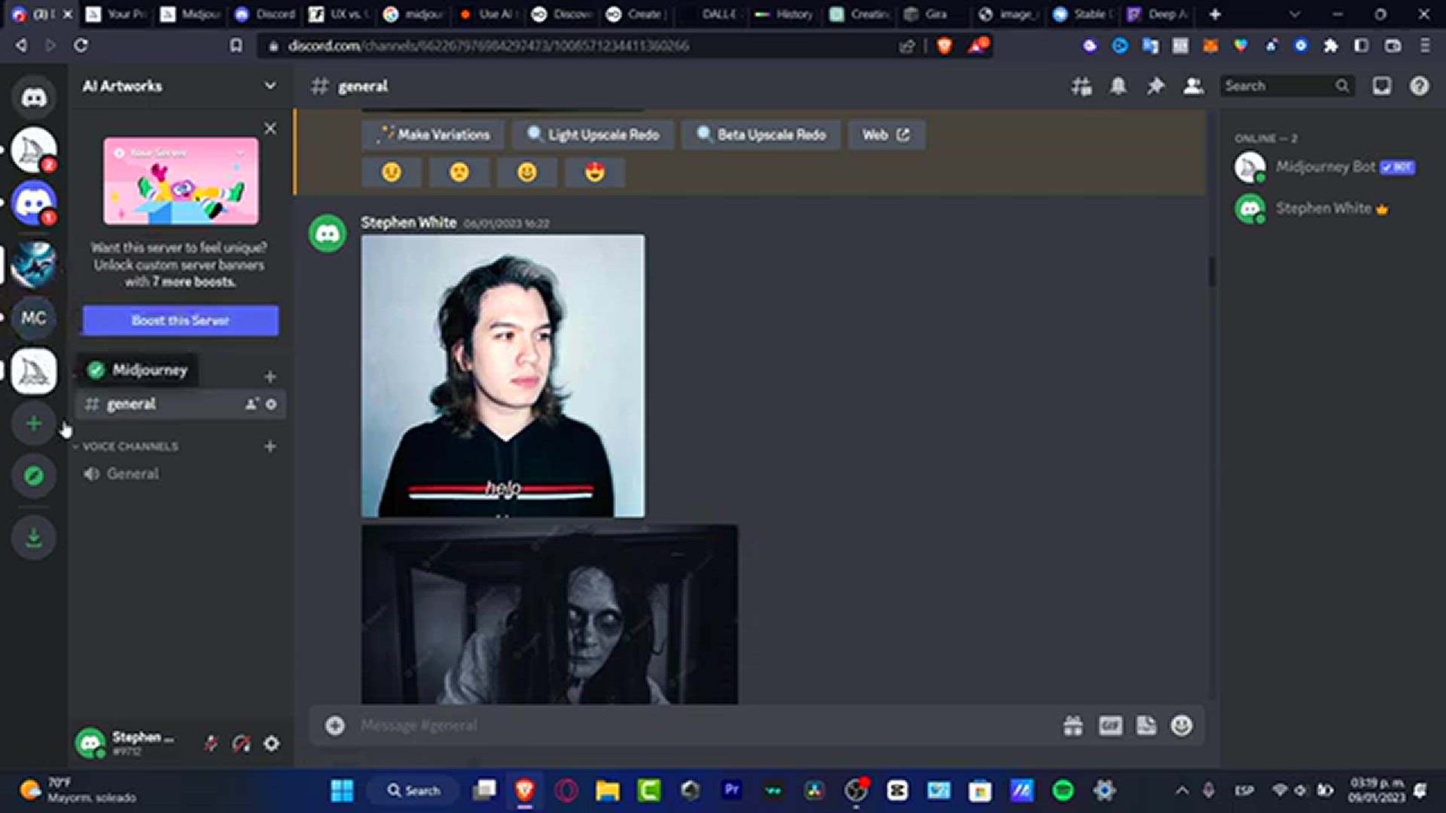1446x813 pixels.
Task: Switch to the Deep AI browser tab
Action: coord(1158,14)
